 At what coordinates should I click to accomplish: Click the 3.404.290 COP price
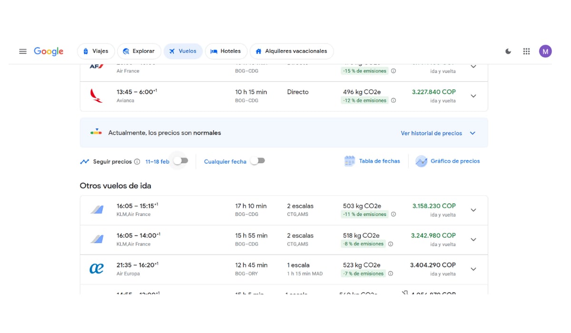coord(433,265)
